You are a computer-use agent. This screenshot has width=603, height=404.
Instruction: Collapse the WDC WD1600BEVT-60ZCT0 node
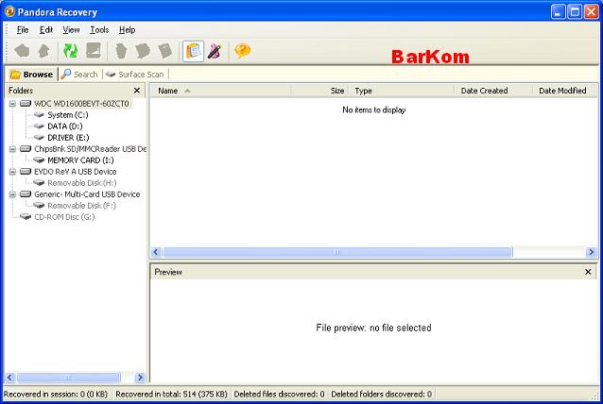(12, 104)
